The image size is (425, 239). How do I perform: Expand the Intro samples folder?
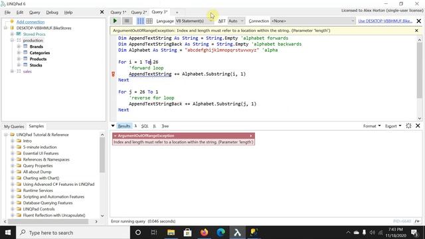pos(12,141)
